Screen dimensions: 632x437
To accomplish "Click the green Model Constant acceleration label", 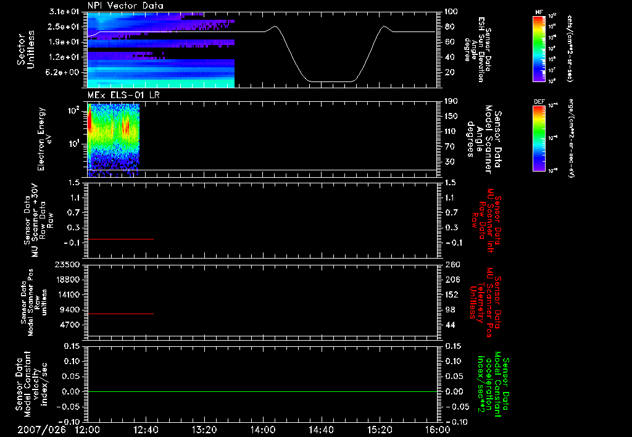I will coord(493,385).
